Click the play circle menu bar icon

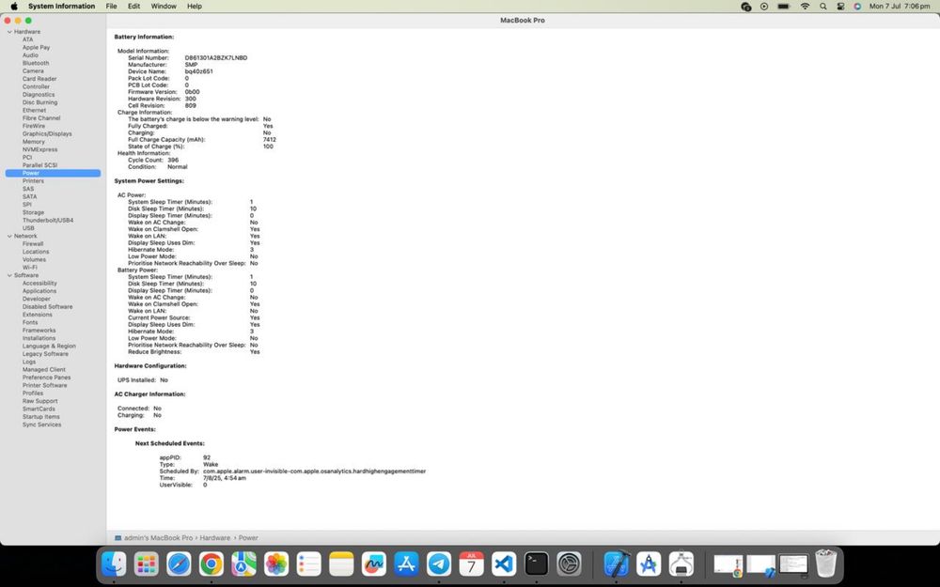tap(763, 6)
